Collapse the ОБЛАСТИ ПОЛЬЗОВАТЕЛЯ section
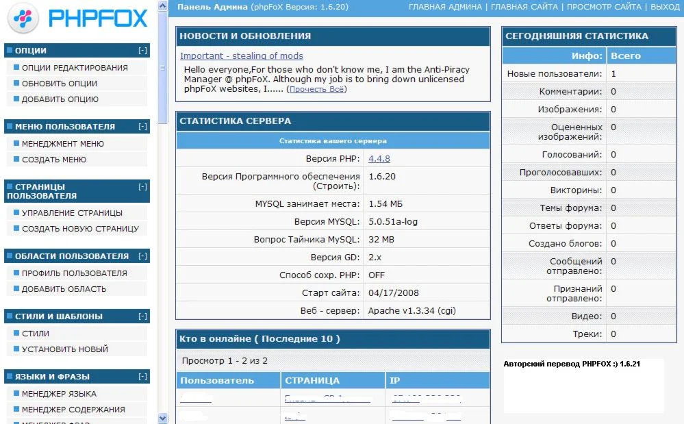Screen dimensions: 684x424 [x=142, y=256]
